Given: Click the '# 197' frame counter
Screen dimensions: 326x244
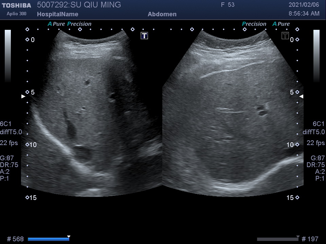Looking at the screenshot, I should [x=310, y=239].
